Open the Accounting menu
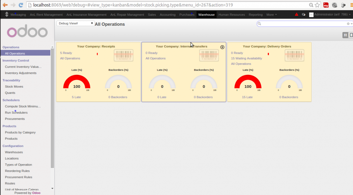Screen dimensions: 353x195 (168, 15)
